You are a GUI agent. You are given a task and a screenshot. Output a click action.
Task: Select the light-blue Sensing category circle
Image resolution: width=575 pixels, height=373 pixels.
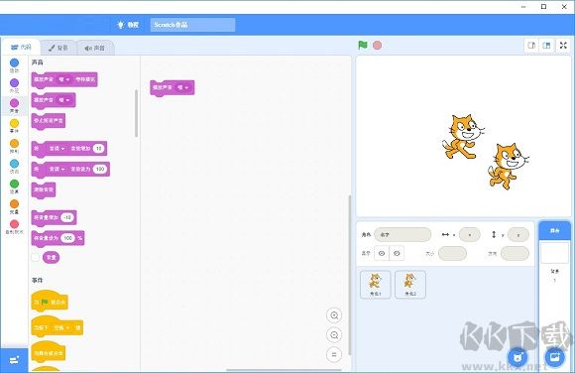click(14, 164)
